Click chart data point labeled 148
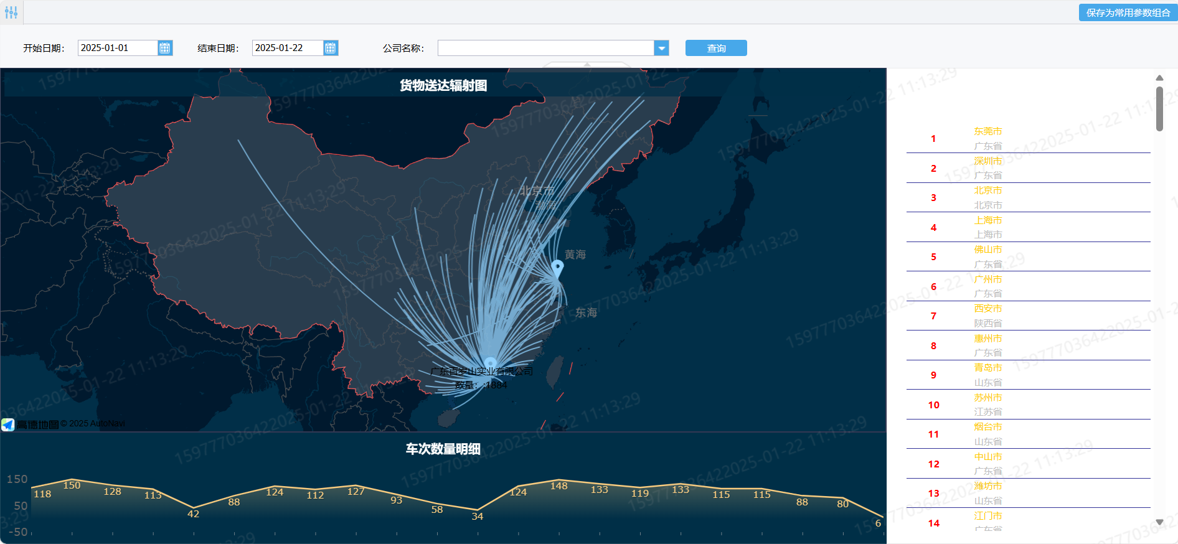This screenshot has height=544, width=1178. pos(558,486)
